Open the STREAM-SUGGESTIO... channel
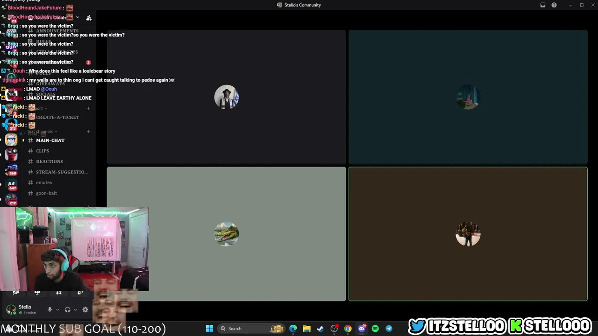Screen dimensions: 598x336 point(58,172)
